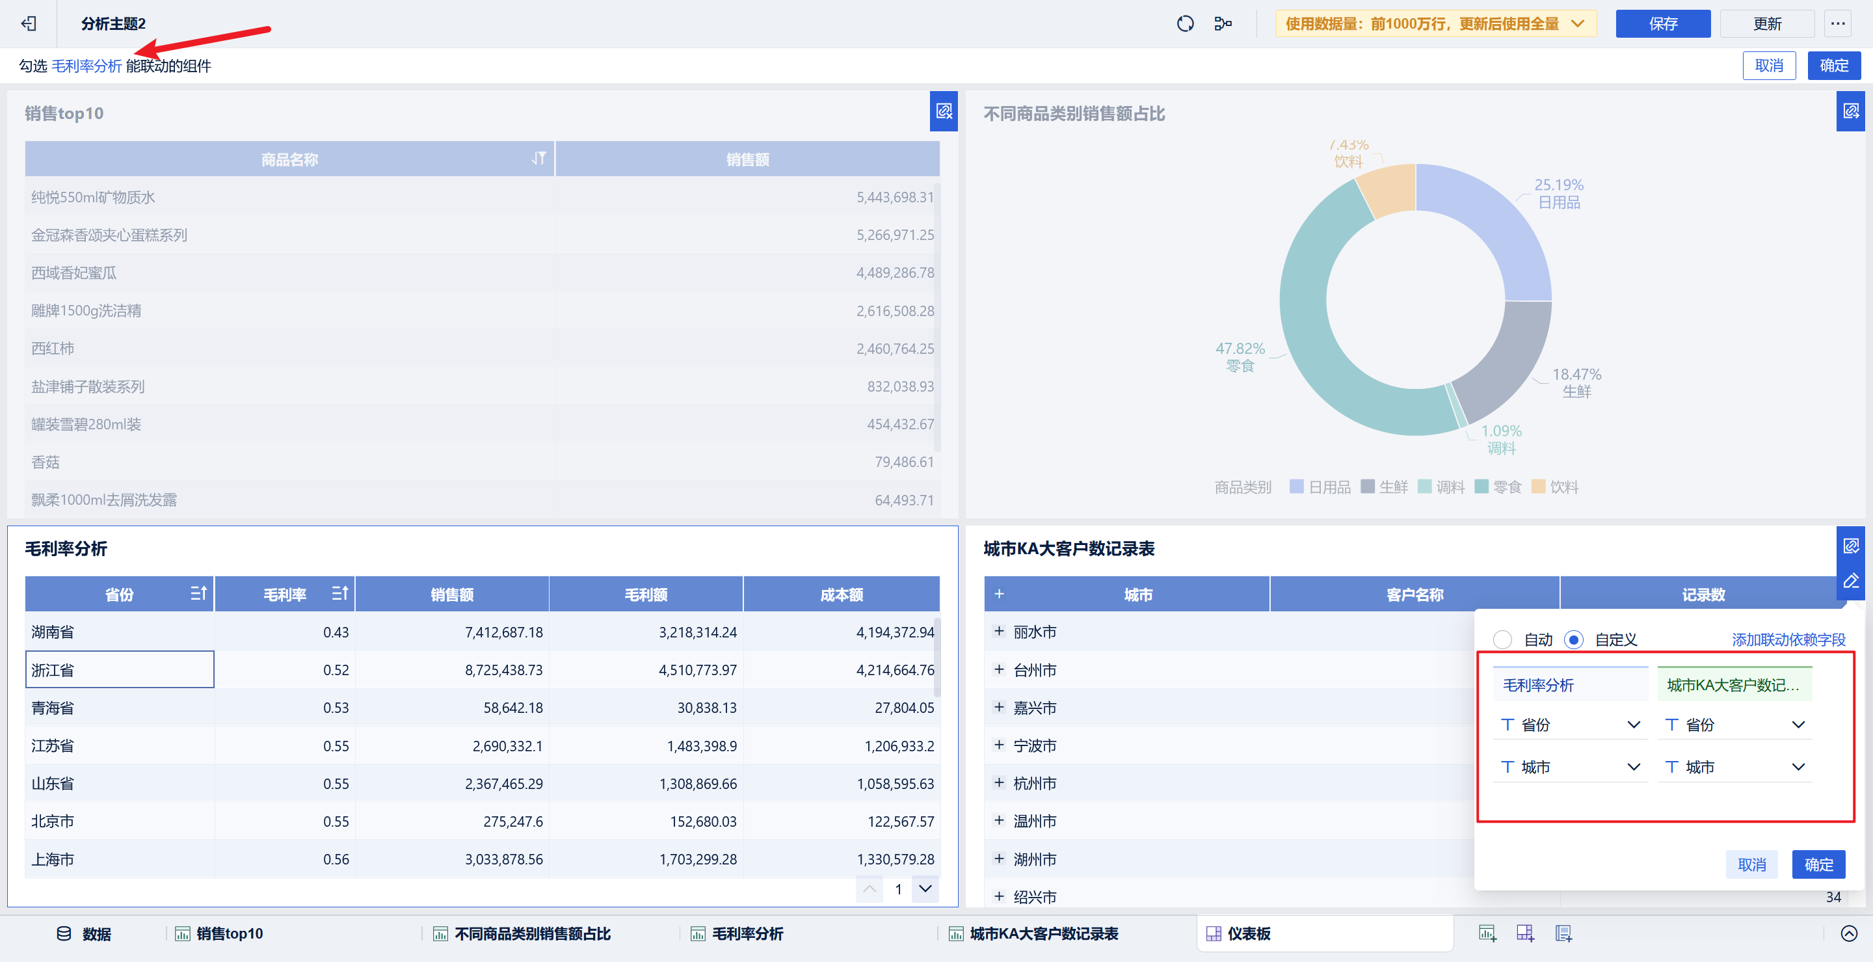Image resolution: width=1873 pixels, height=962 pixels.
Task: Click the exit back icon beside 分析主题2
Action: pyautogui.click(x=29, y=24)
